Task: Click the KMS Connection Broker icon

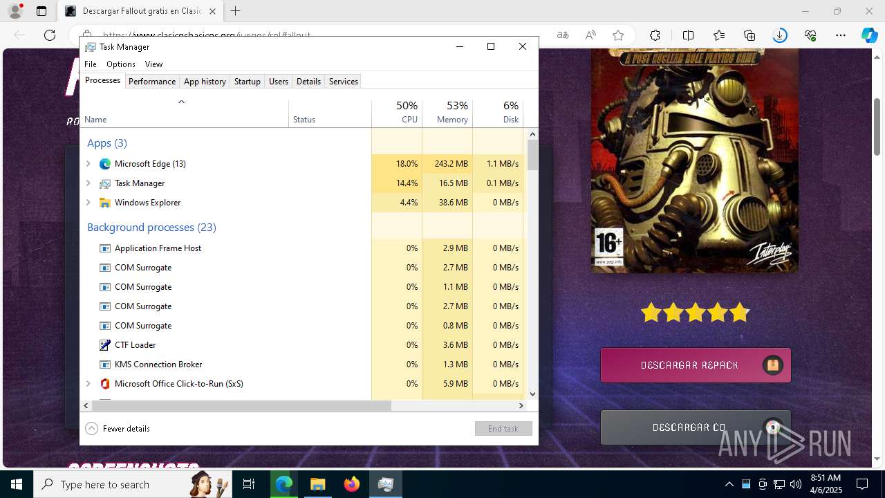Action: click(x=105, y=365)
